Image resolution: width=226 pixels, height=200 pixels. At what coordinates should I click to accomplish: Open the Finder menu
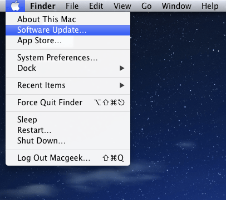[x=43, y=6]
